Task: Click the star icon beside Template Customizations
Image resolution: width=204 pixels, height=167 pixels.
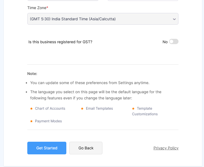Action: click(133, 108)
